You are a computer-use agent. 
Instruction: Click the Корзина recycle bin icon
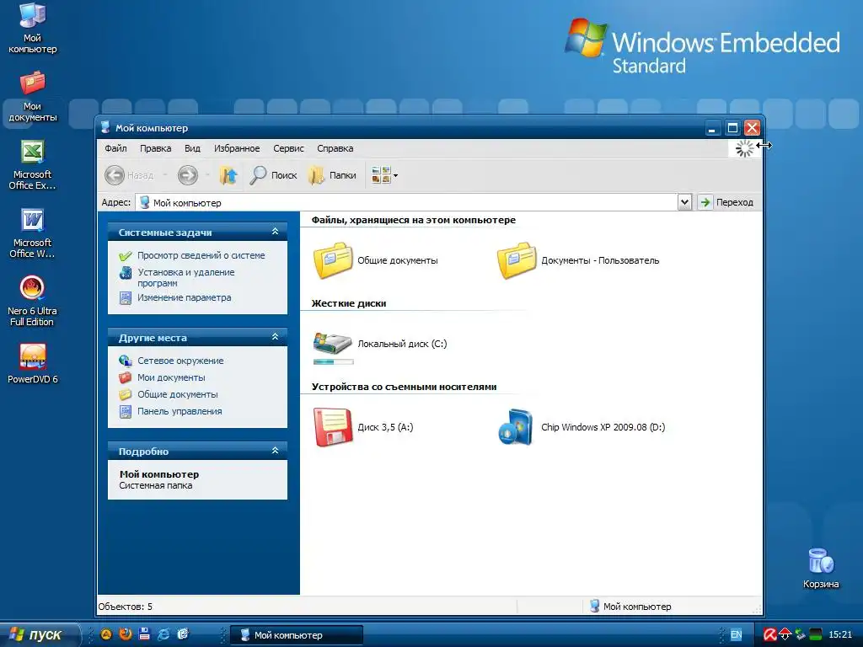coord(821,569)
